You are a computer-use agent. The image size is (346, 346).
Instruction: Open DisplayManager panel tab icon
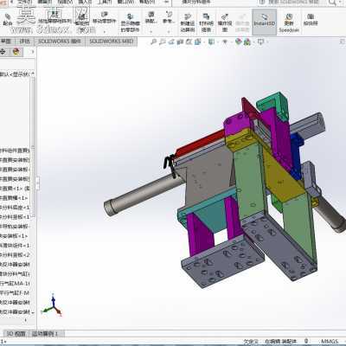16,52
